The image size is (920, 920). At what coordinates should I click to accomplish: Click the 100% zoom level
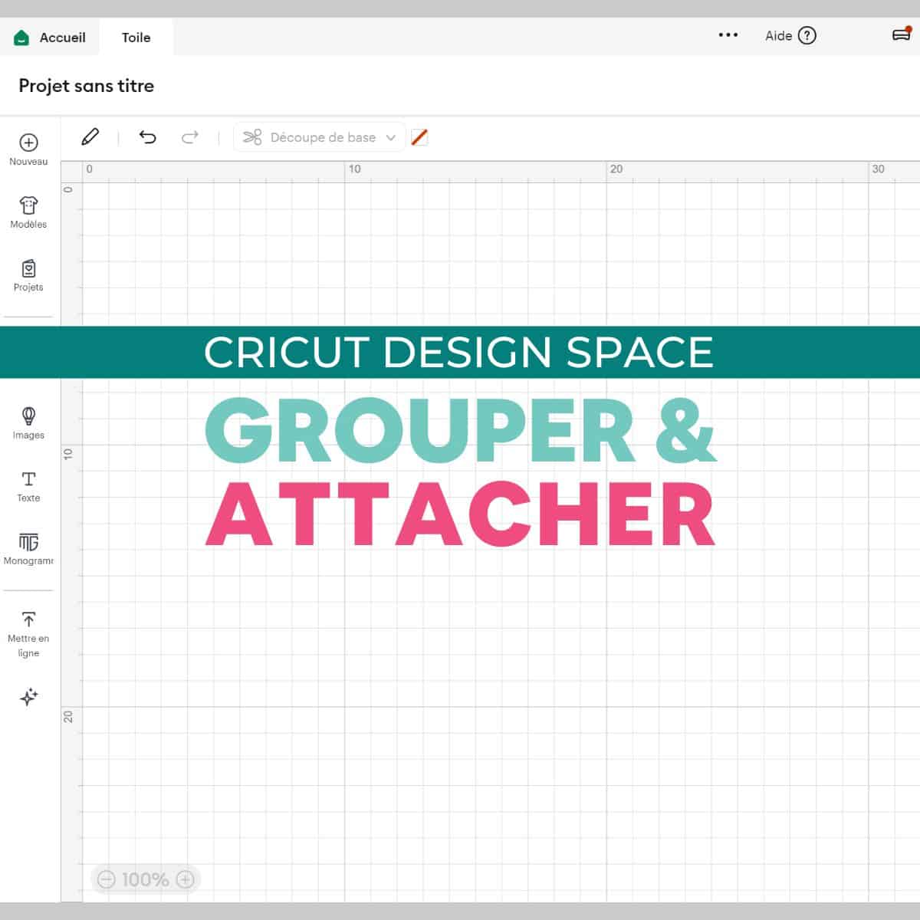[146, 879]
